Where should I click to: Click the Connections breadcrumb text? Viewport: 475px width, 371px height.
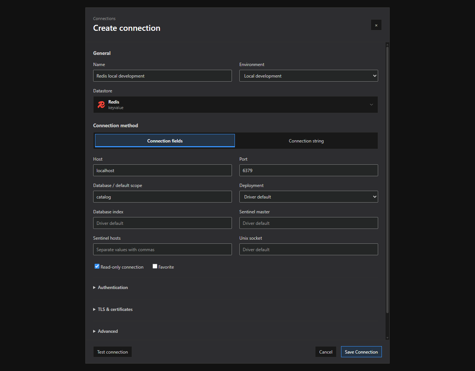click(104, 19)
